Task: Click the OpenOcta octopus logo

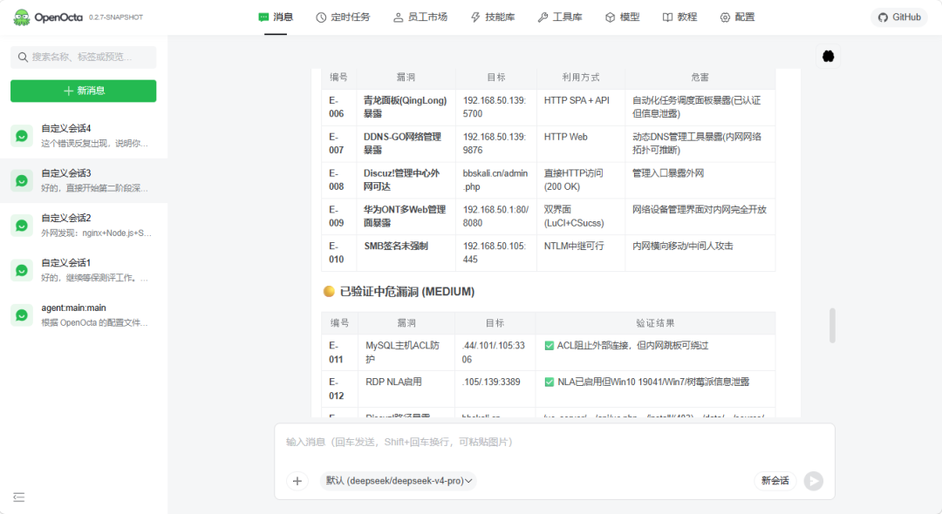Action: tap(22, 17)
